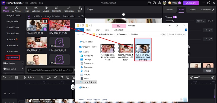217x103 pixels.
Task: Select AI Dance in sidebar
Action: [x=12, y=39]
